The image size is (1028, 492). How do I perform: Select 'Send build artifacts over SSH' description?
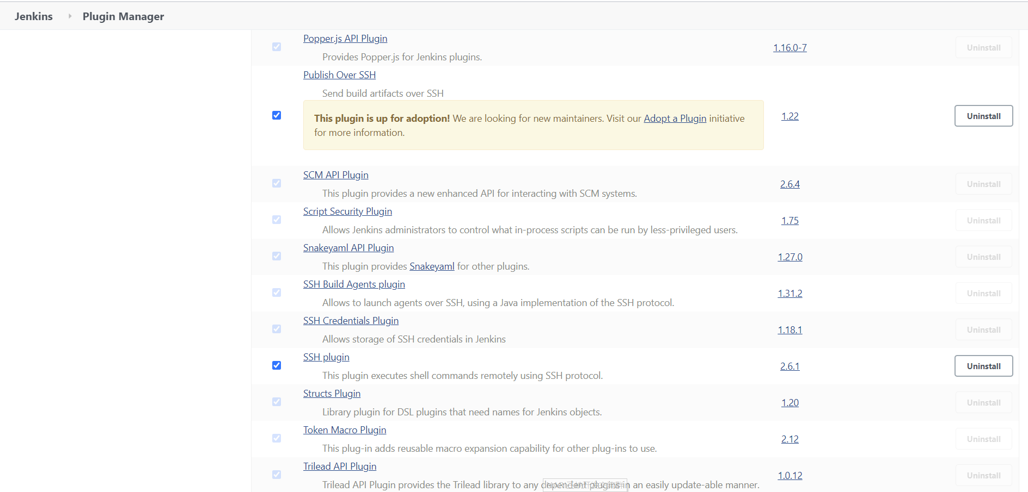(x=383, y=94)
